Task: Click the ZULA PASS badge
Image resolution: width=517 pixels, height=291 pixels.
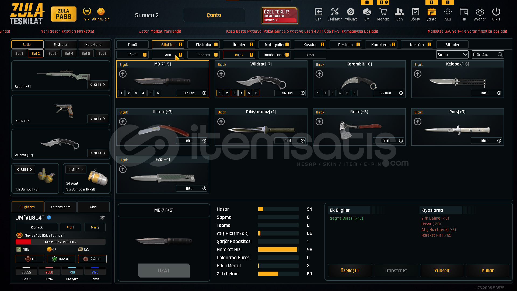Action: [64, 14]
